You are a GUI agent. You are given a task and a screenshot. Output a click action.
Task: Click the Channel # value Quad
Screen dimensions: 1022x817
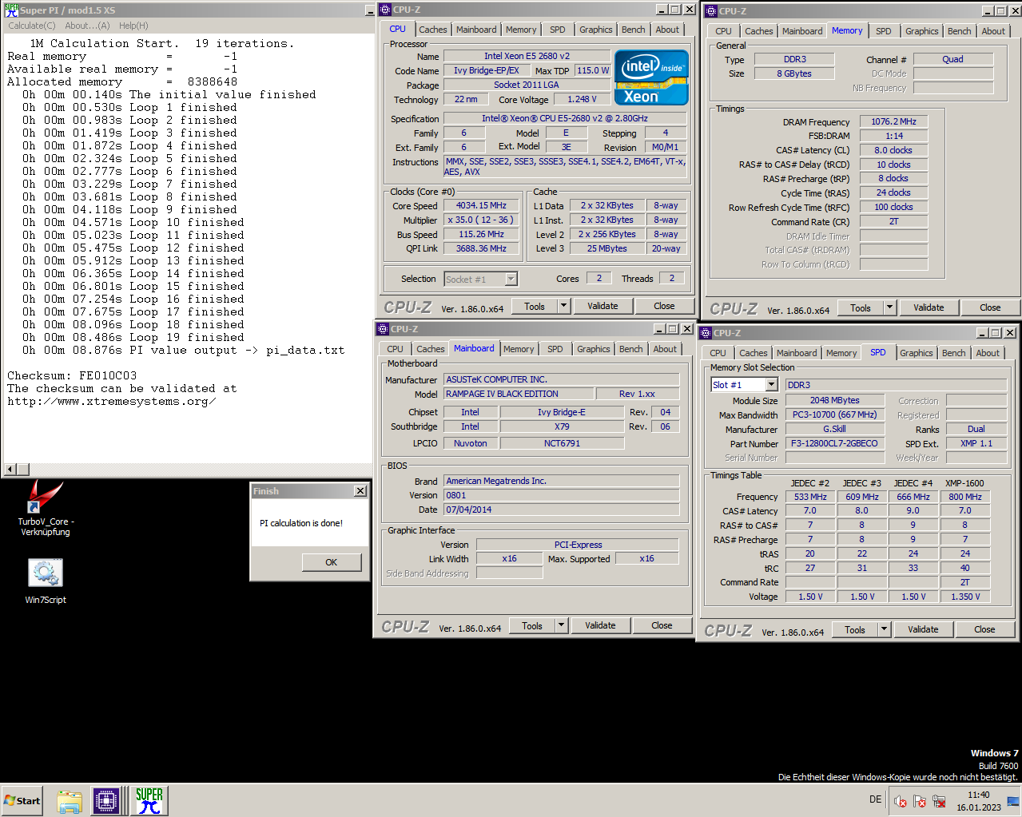click(952, 59)
